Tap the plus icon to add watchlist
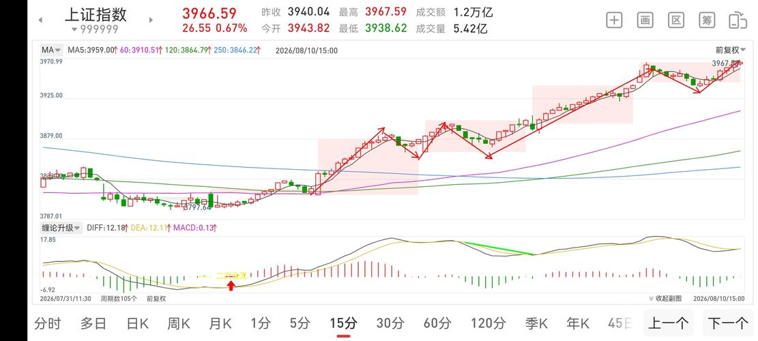The width and height of the screenshot is (758, 341). click(614, 20)
